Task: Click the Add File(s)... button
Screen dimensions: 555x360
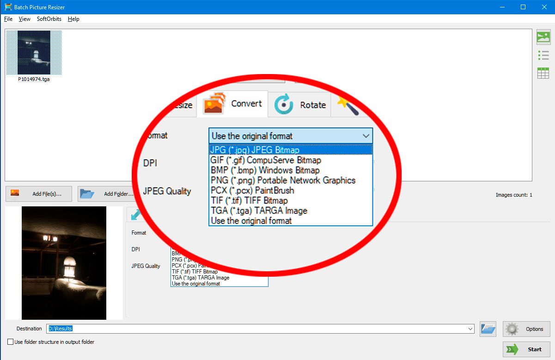Action: [39, 194]
